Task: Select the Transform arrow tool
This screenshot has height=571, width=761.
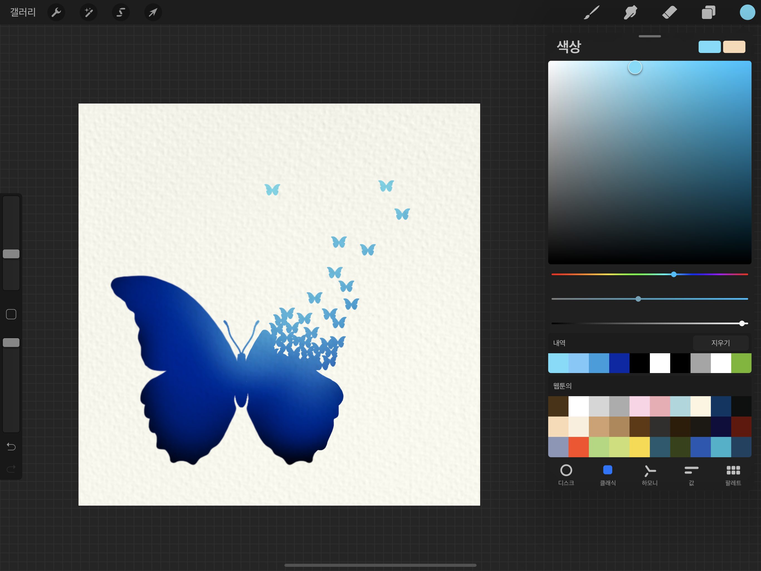Action: 153,12
